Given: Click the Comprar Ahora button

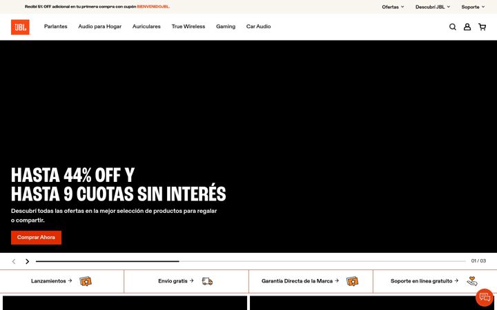Looking at the screenshot, I should (36, 238).
